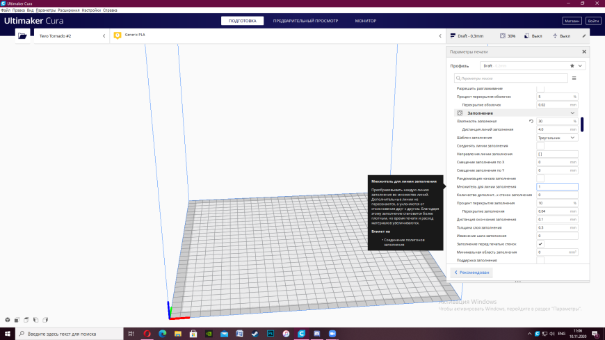Screen dimensions: 605x340
Task: Click the adhesion Выкл icon in header
Action: [x=555, y=36]
